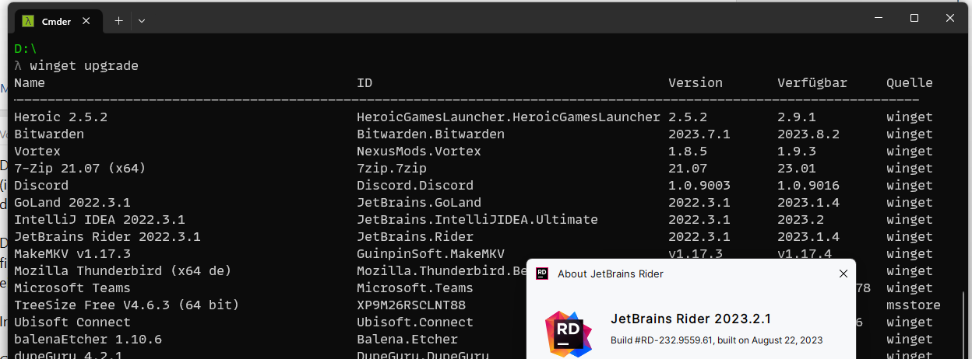Image resolution: width=972 pixels, height=359 pixels.
Task: Expand the new tab profile dropdown arrow
Action: (142, 21)
